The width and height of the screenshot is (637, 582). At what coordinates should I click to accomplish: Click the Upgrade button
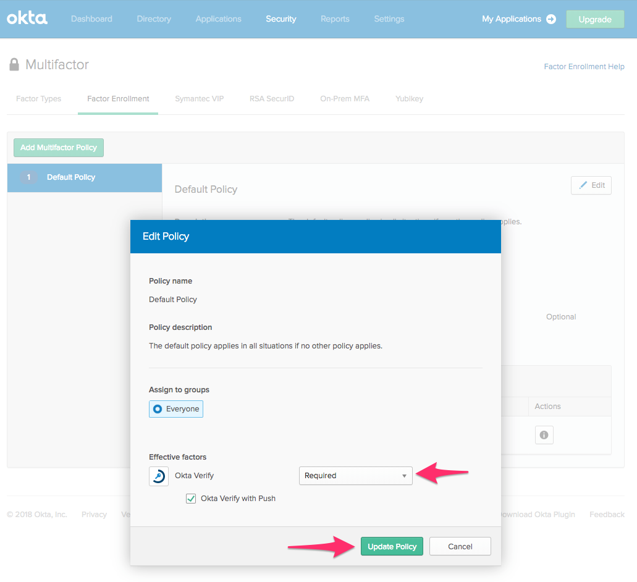(594, 19)
